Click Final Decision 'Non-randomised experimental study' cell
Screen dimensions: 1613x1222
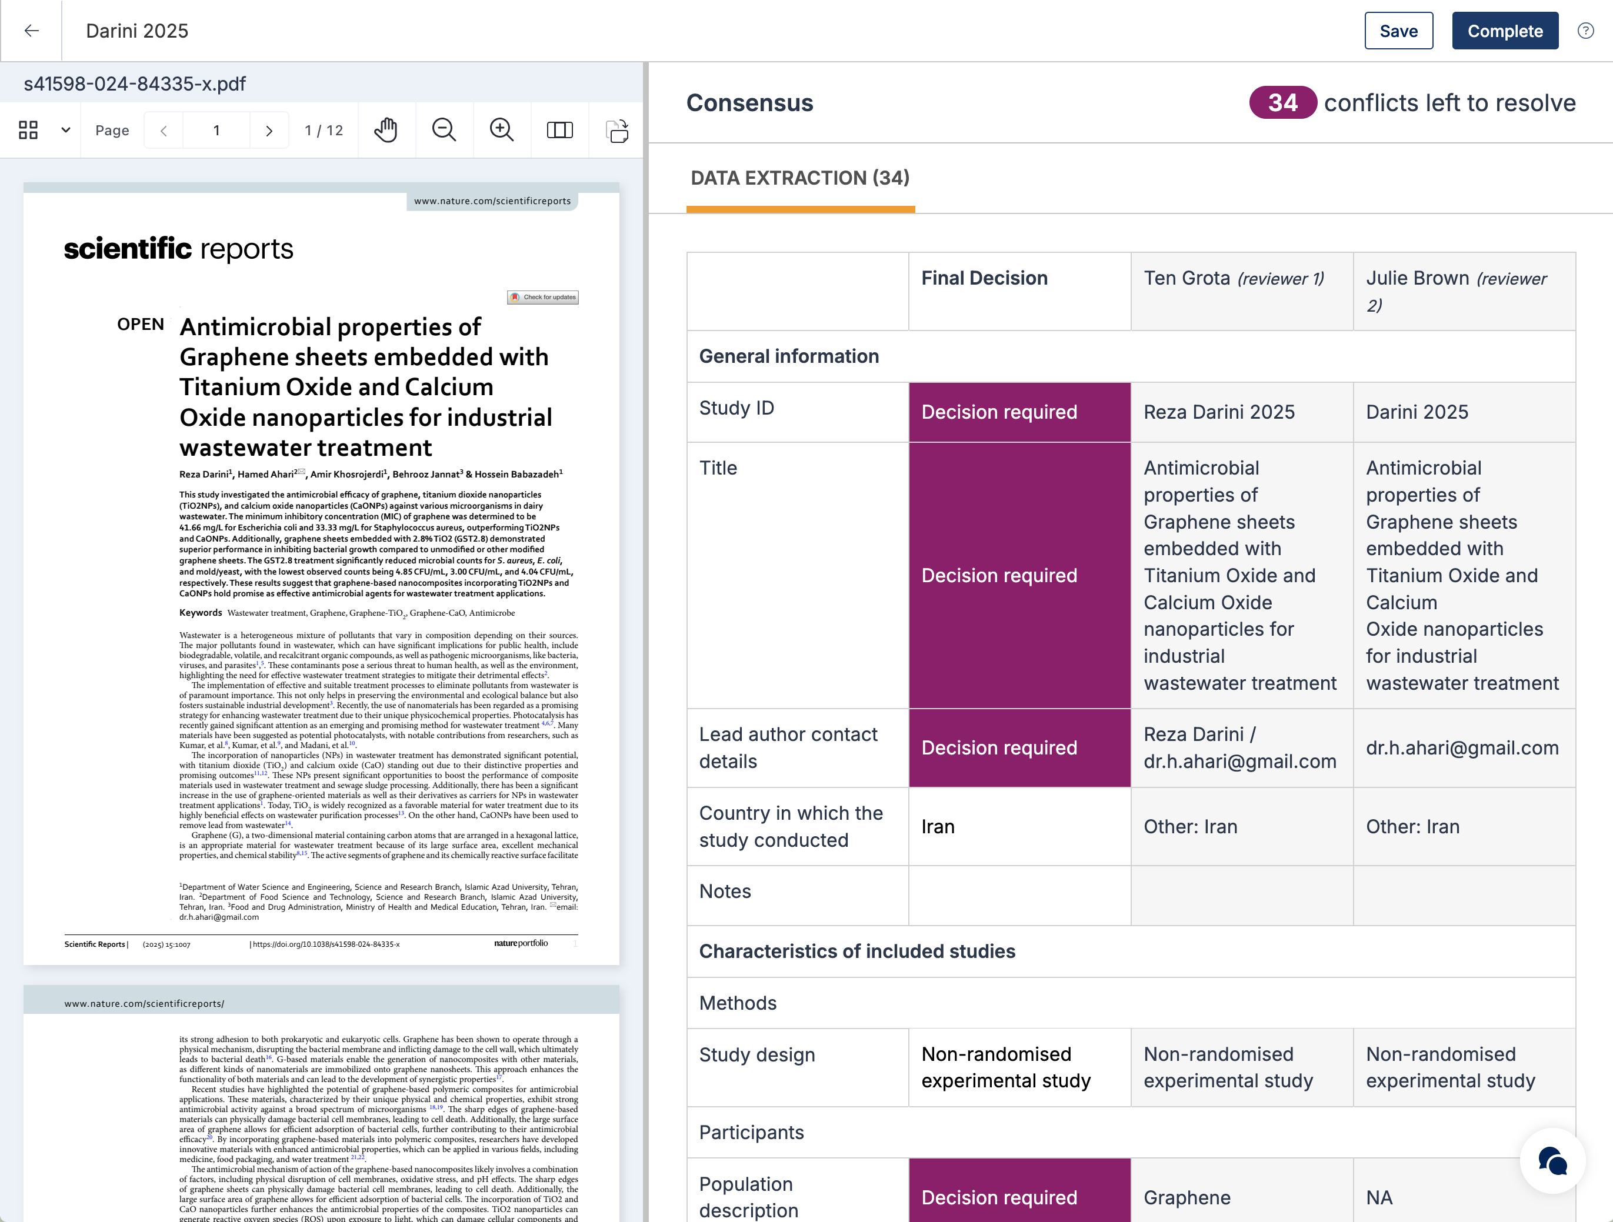pos(1019,1067)
